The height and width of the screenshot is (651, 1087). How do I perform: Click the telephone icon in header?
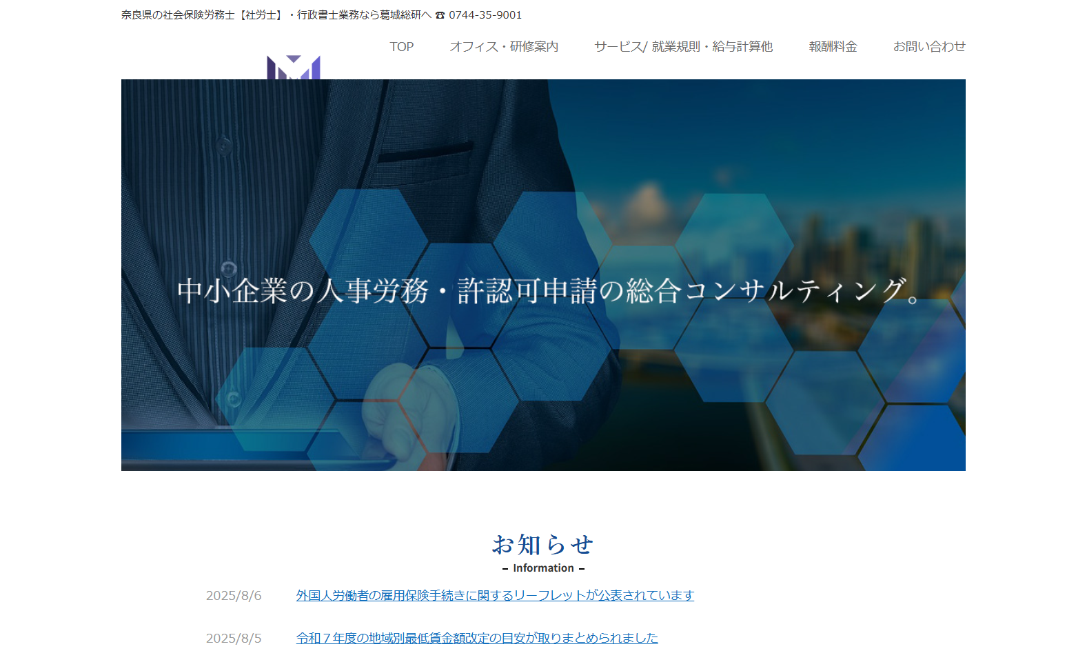440,15
